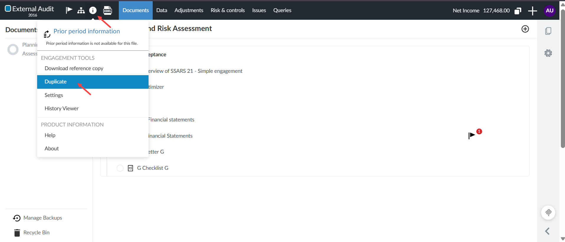Open the Simple engagement SSARS 21 document
565x242 pixels.
[195, 71]
